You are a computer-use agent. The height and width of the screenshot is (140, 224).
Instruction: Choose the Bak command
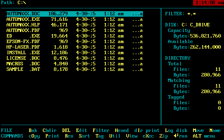click(x=33, y=130)
